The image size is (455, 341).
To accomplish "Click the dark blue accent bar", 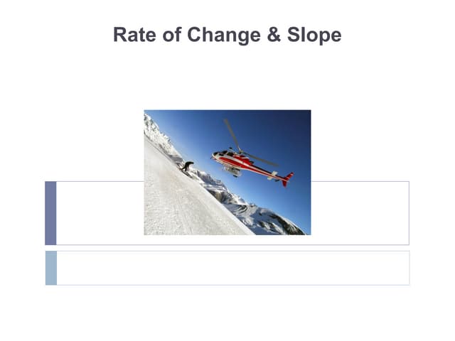I will click(50, 213).
